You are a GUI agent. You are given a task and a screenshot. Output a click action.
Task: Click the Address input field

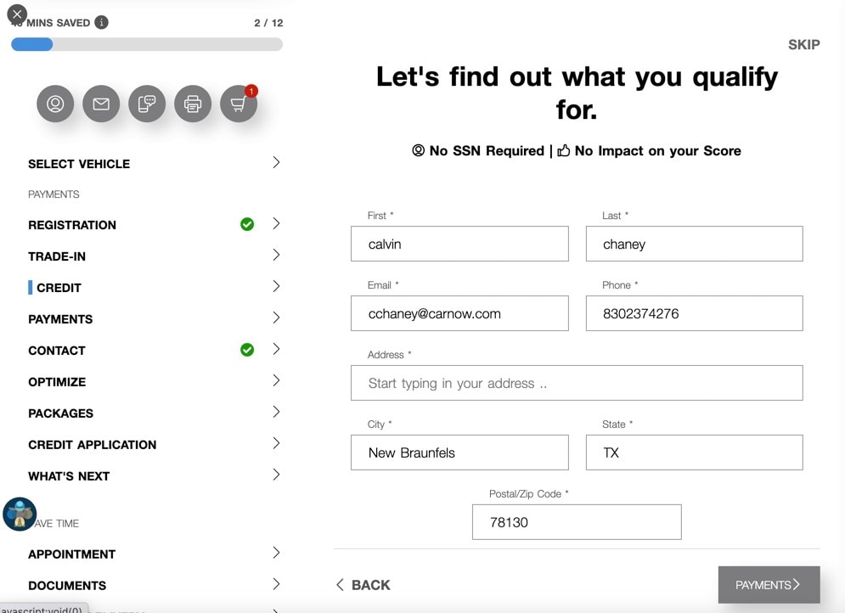pyautogui.click(x=576, y=383)
